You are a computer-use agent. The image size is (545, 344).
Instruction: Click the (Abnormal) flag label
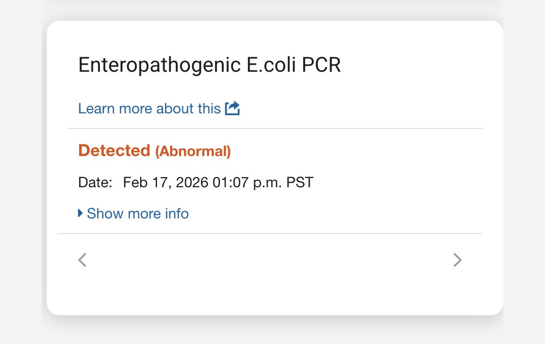(193, 151)
